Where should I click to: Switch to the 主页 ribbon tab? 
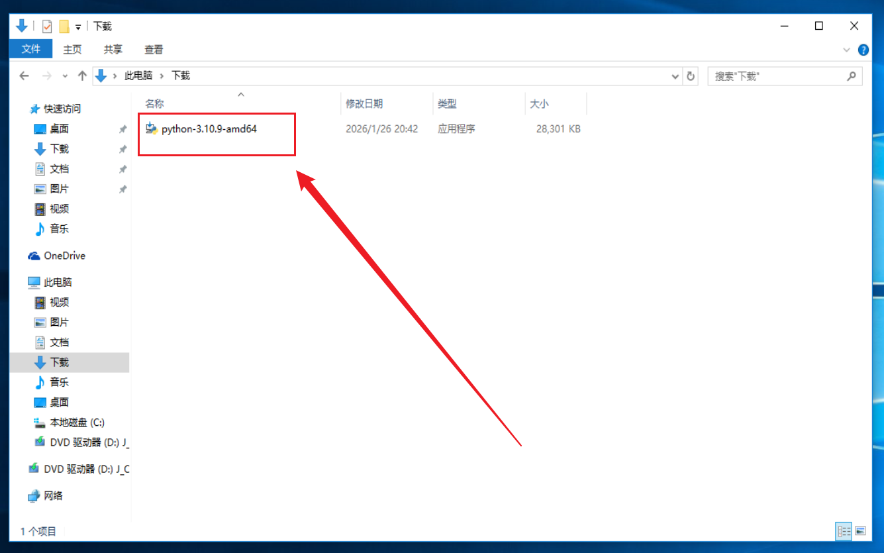(72, 50)
